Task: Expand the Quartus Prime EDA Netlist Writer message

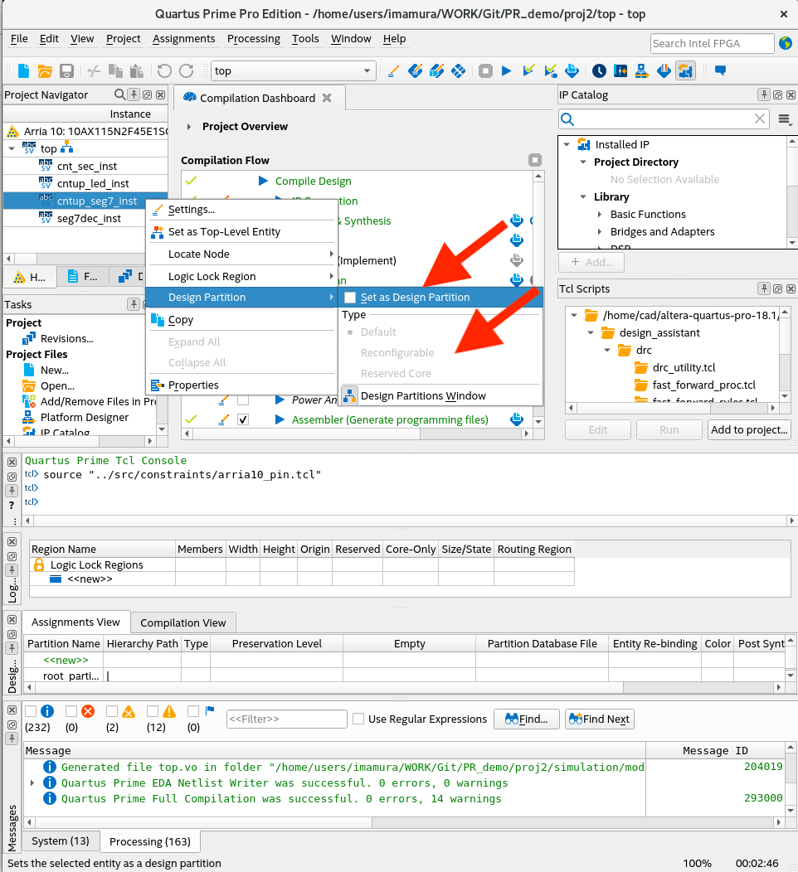Action: coord(32,782)
